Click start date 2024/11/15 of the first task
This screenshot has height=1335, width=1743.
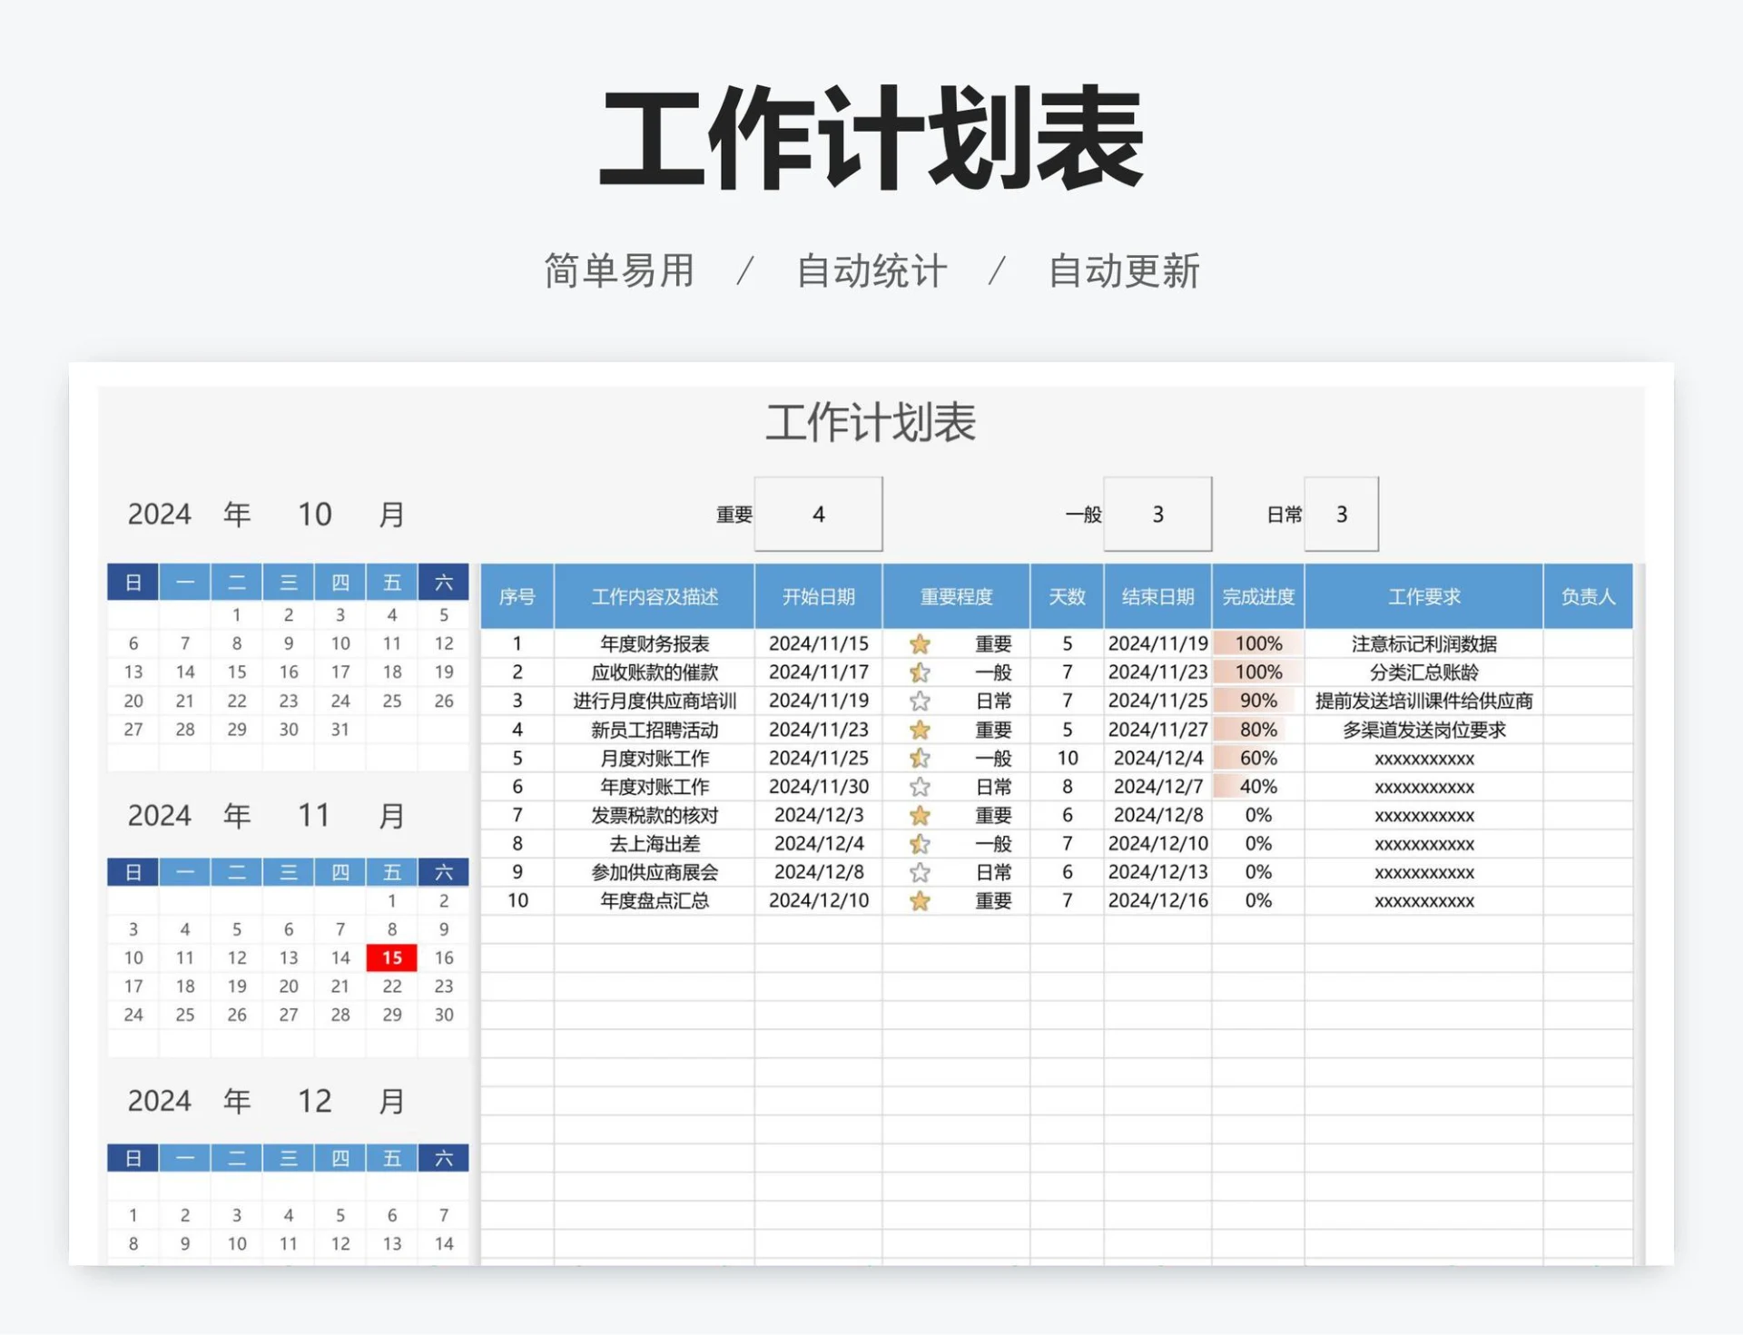818,644
